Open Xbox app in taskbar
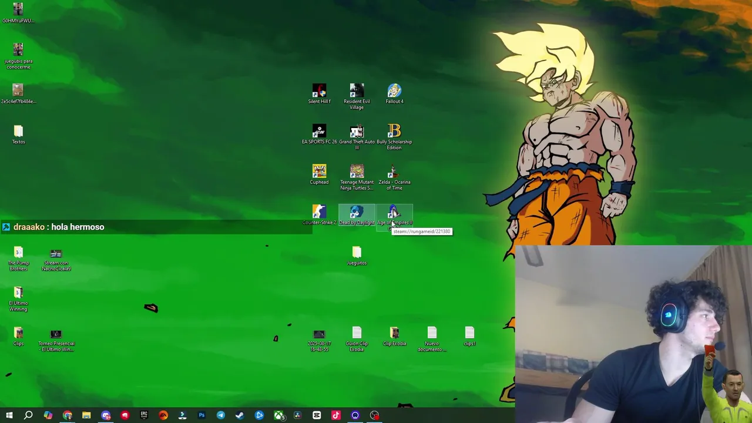Image resolution: width=752 pixels, height=423 pixels. coord(278,415)
